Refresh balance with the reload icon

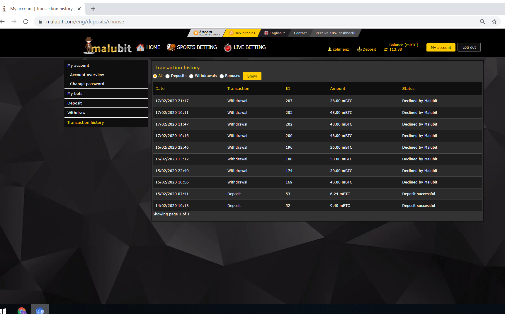(386, 49)
